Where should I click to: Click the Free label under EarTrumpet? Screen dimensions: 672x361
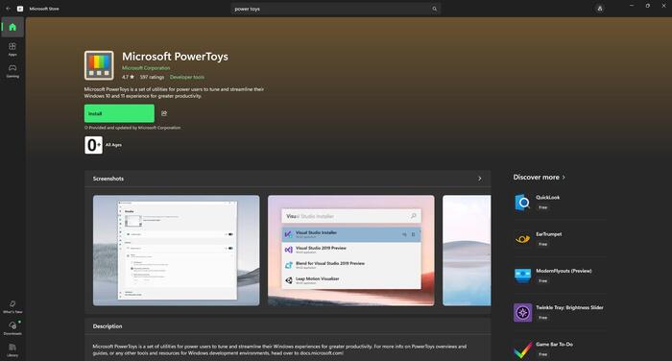542,245
